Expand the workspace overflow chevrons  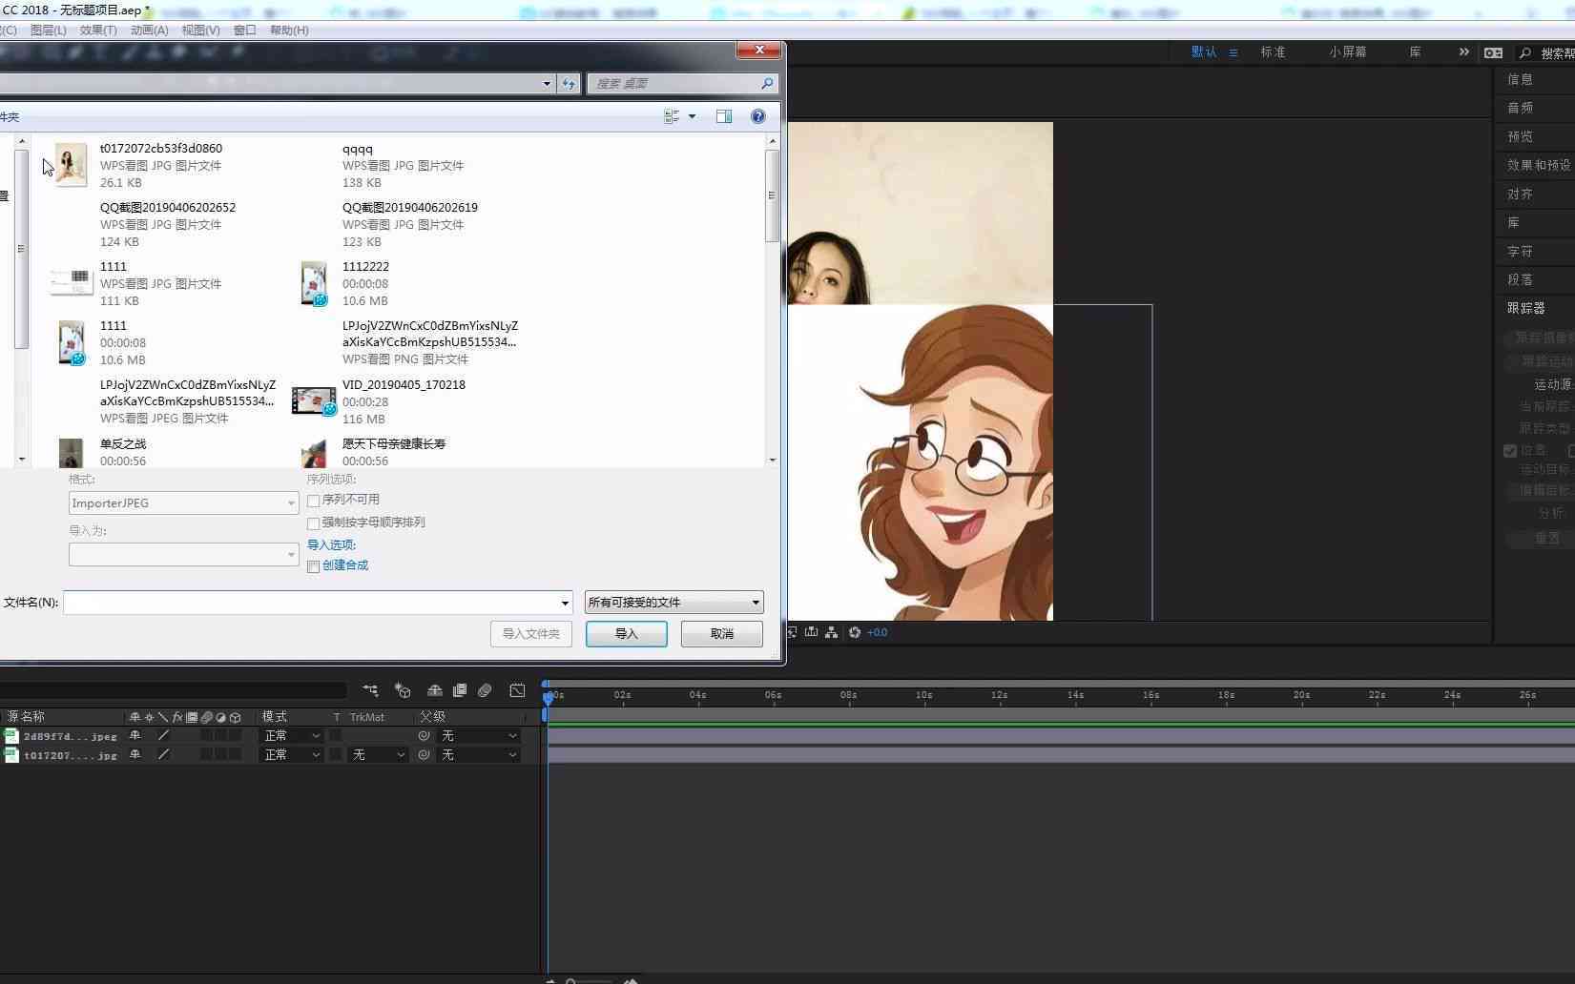[1464, 52]
